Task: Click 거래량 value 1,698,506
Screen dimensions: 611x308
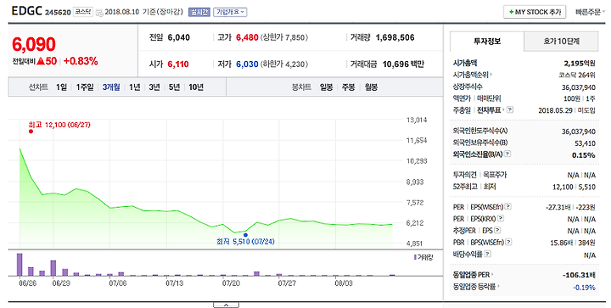Action: click(395, 38)
